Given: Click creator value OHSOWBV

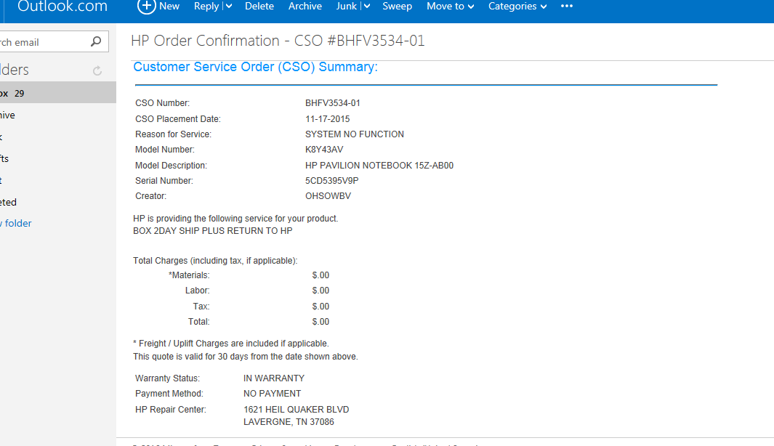Looking at the screenshot, I should [x=328, y=196].
